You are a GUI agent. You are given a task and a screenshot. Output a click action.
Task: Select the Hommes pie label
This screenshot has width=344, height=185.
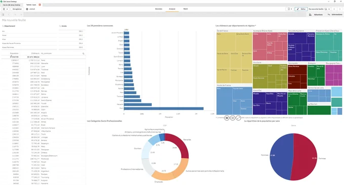coord(265,155)
